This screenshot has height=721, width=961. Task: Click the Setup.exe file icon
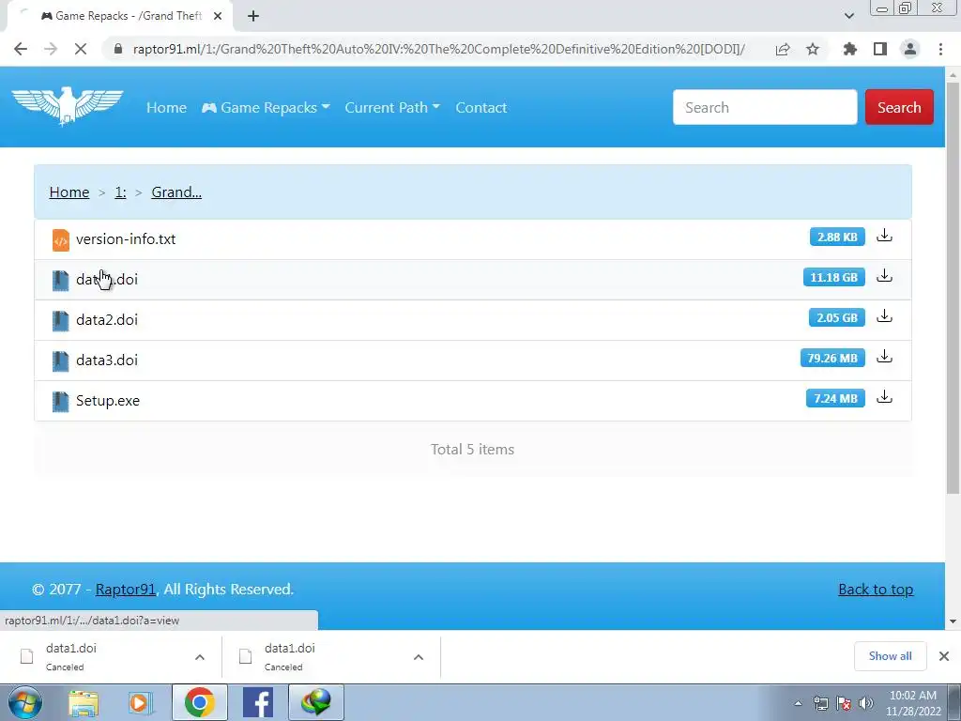click(61, 402)
